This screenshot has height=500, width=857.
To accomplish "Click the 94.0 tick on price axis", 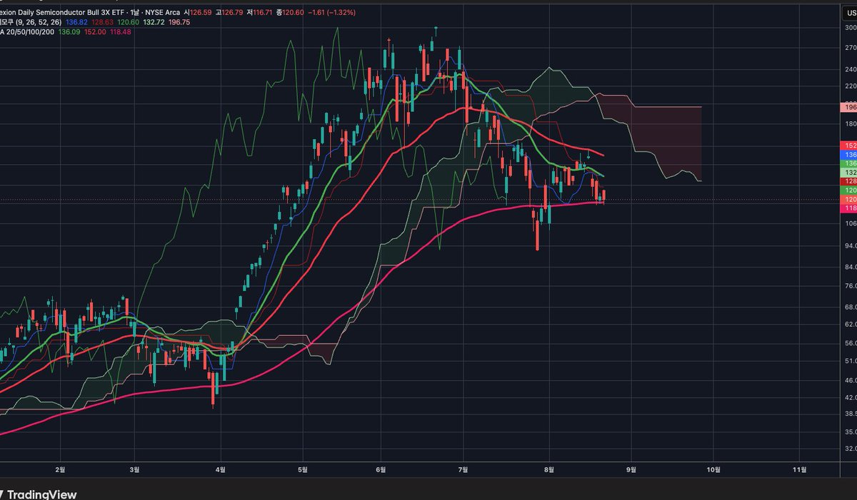I will coord(851,245).
